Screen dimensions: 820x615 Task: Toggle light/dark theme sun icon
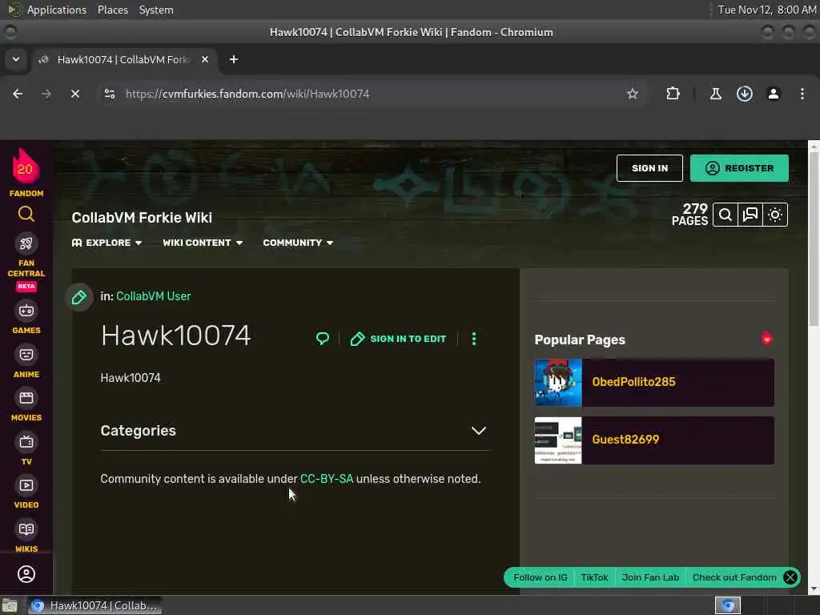coord(775,215)
